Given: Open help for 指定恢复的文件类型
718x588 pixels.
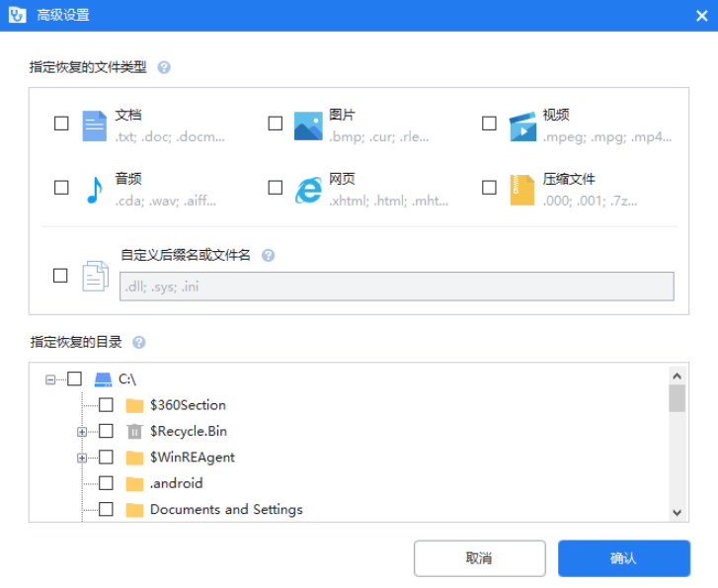Looking at the screenshot, I should pyautogui.click(x=164, y=68).
